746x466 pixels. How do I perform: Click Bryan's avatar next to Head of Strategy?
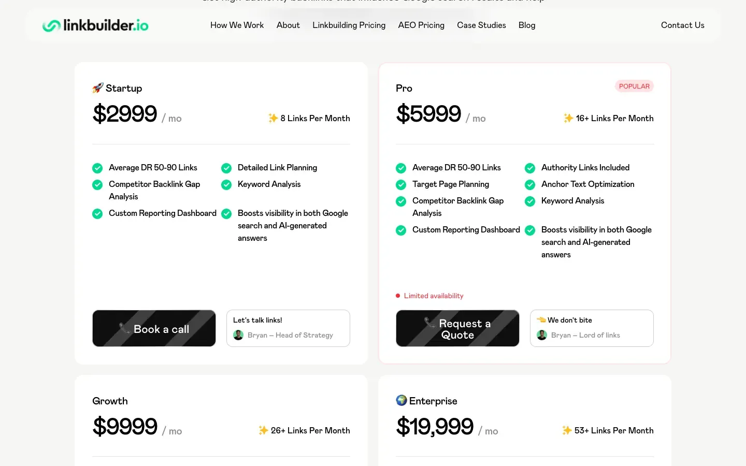pyautogui.click(x=238, y=335)
